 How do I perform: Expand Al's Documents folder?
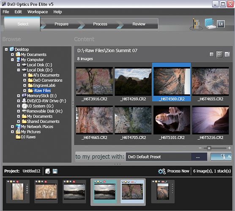click(25, 75)
